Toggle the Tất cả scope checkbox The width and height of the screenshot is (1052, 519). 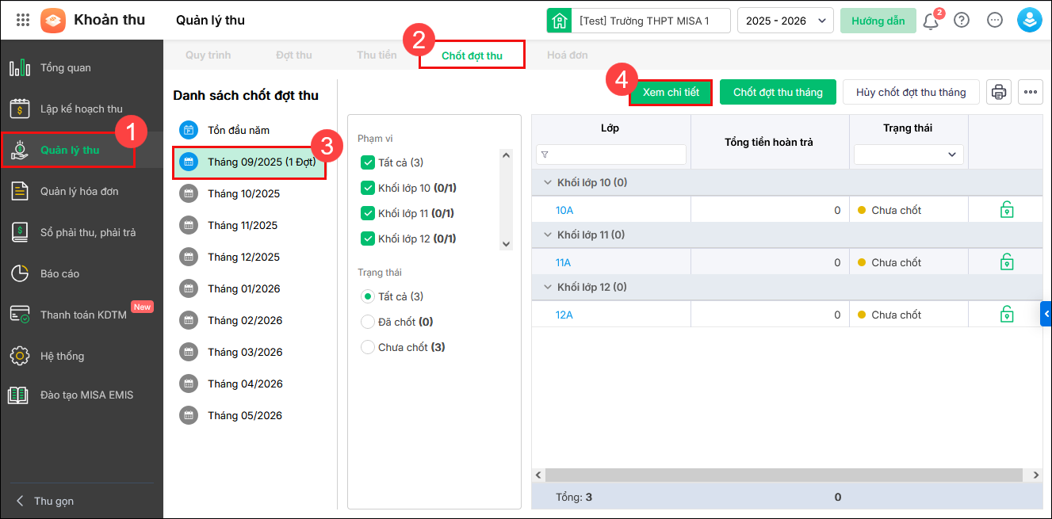click(367, 162)
